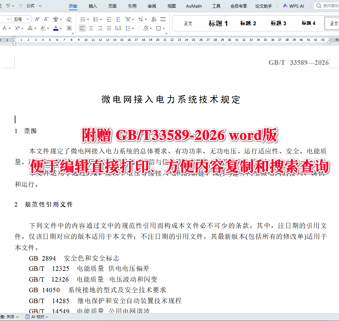Click the superscript X² icon
This screenshot has height=321, width=339.
click(x=17, y=28)
